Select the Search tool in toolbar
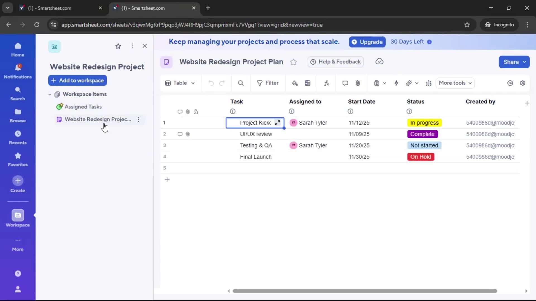Image resolution: width=536 pixels, height=301 pixels. [241, 83]
